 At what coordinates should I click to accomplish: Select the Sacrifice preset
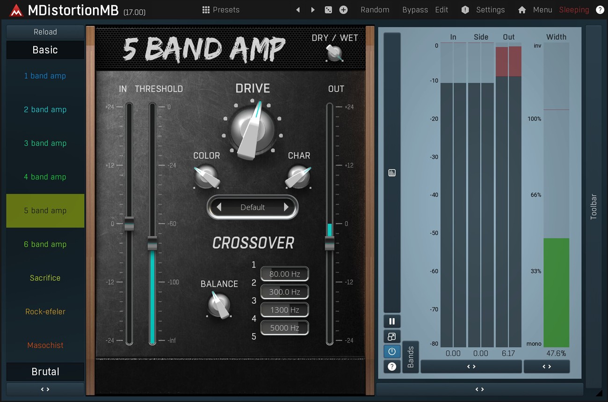45,278
